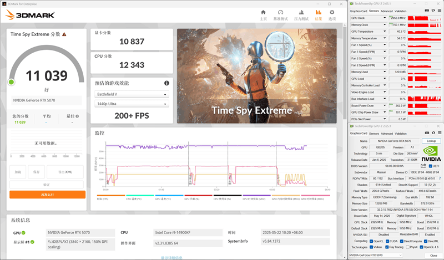Viewport: 444px width, 260px height.
Task: Click the 保存 save button
Action: point(36,172)
